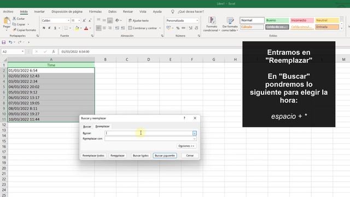The width and height of the screenshot is (350, 197).
Task: Switch to Revisar tab
Action: pyautogui.click(x=127, y=11)
